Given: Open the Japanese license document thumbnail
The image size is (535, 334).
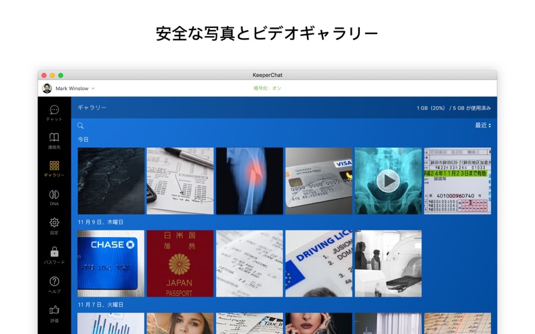Looking at the screenshot, I should coord(457,181).
